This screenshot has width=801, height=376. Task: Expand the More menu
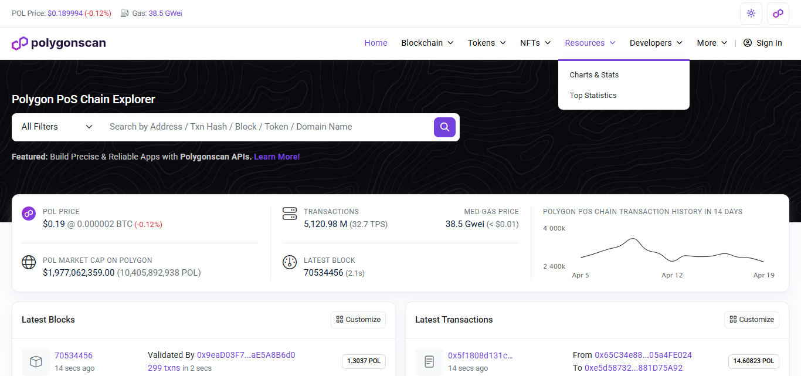coord(712,43)
